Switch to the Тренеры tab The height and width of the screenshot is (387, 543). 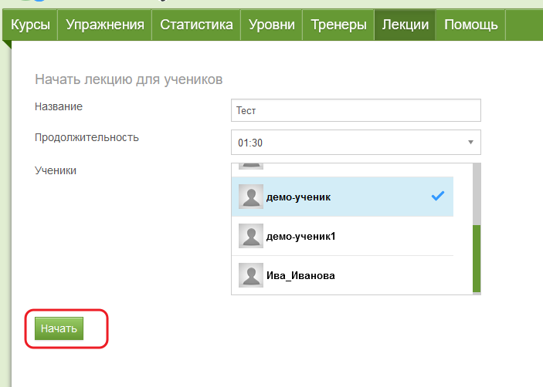(338, 25)
